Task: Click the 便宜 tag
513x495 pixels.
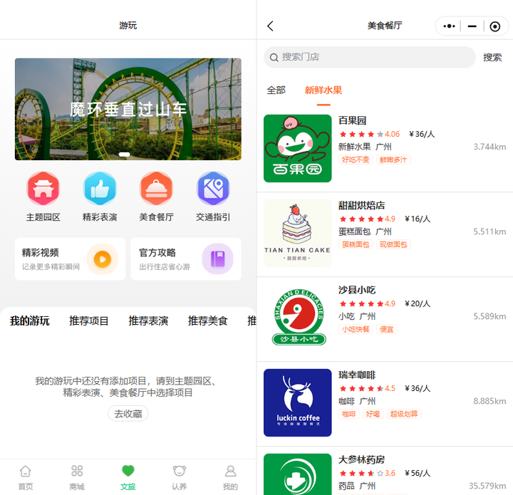Action: (386, 329)
